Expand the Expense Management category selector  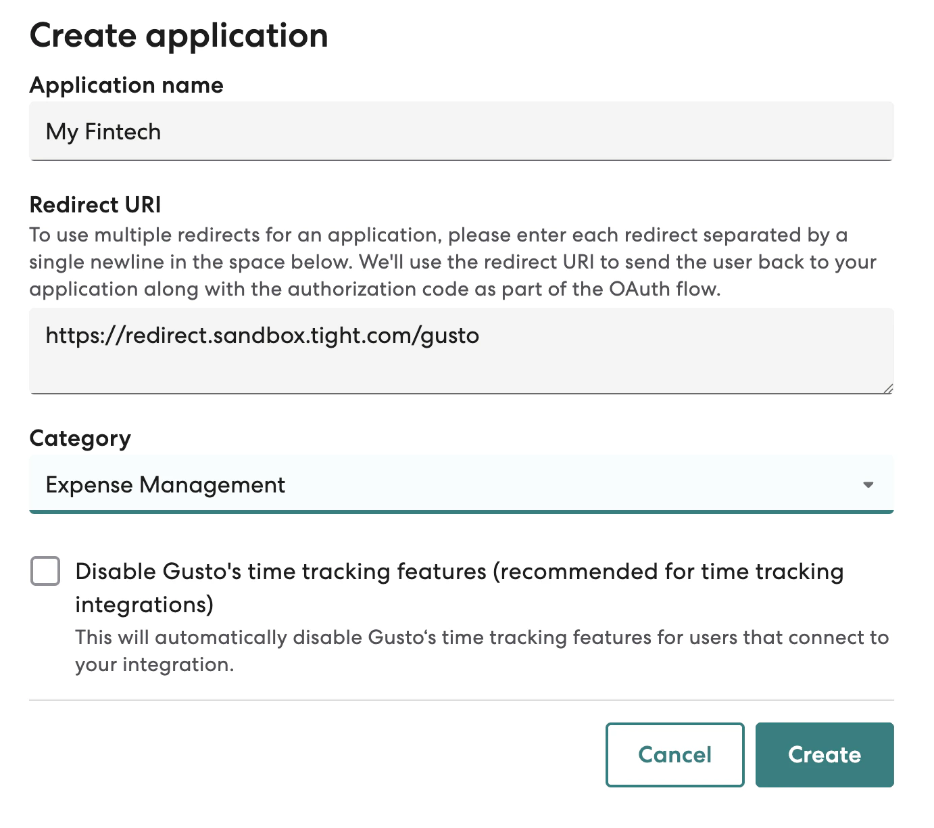pyautogui.click(x=462, y=484)
